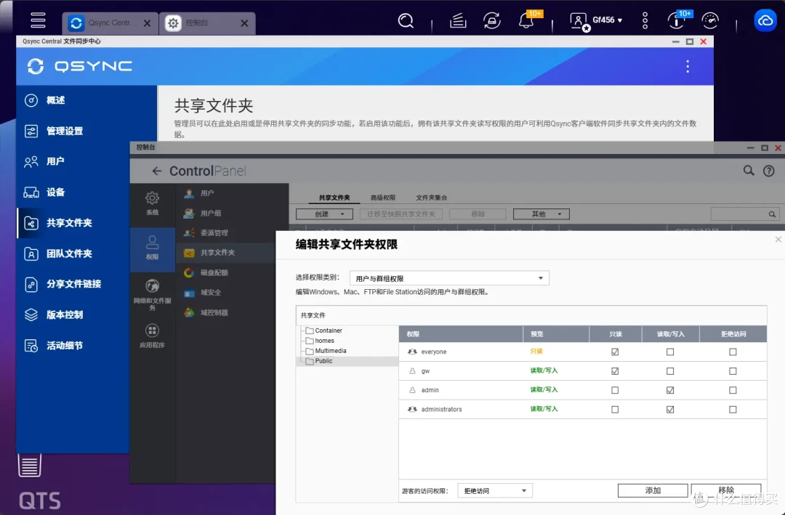The height and width of the screenshot is (515, 785).
Task: Open the three-dot more menu in top bar
Action: pos(645,20)
